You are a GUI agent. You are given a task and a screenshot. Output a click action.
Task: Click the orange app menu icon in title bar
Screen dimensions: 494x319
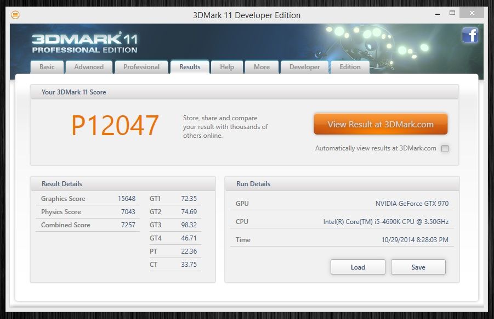point(15,15)
